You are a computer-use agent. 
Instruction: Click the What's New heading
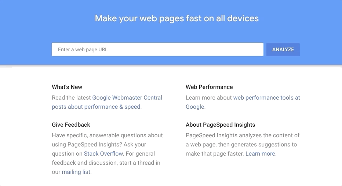(67, 87)
